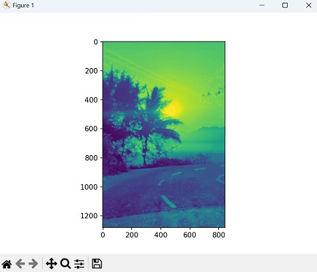The height and width of the screenshot is (272, 317).
Task: Activate the Zoom to rectangle magnifier
Action: click(65, 264)
